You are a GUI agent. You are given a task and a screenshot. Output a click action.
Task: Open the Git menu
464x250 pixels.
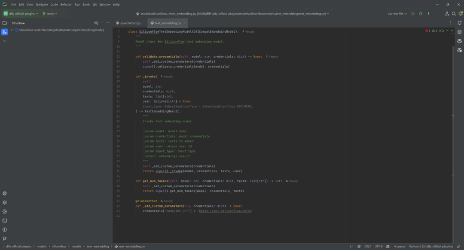tap(95, 4)
